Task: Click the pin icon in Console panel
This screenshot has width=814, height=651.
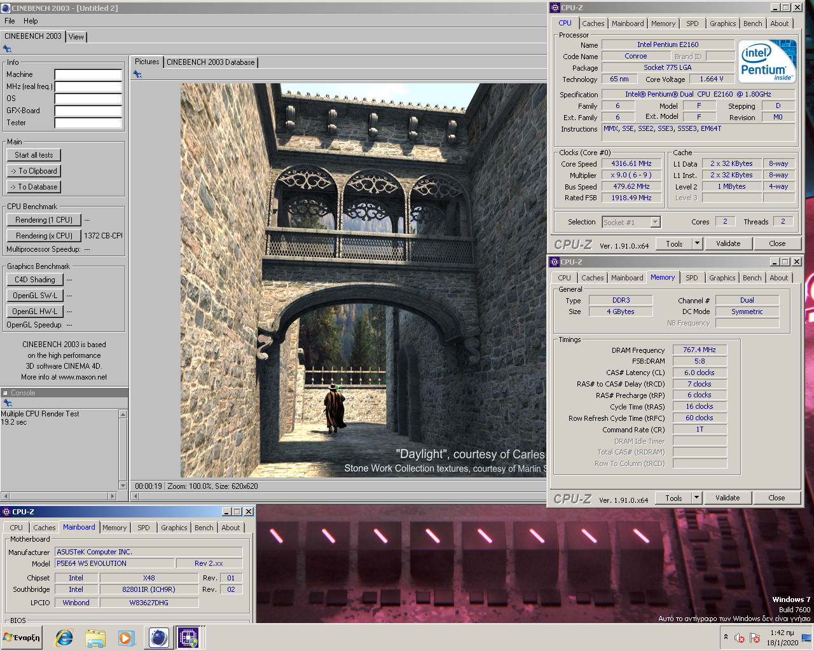Action: click(x=8, y=402)
